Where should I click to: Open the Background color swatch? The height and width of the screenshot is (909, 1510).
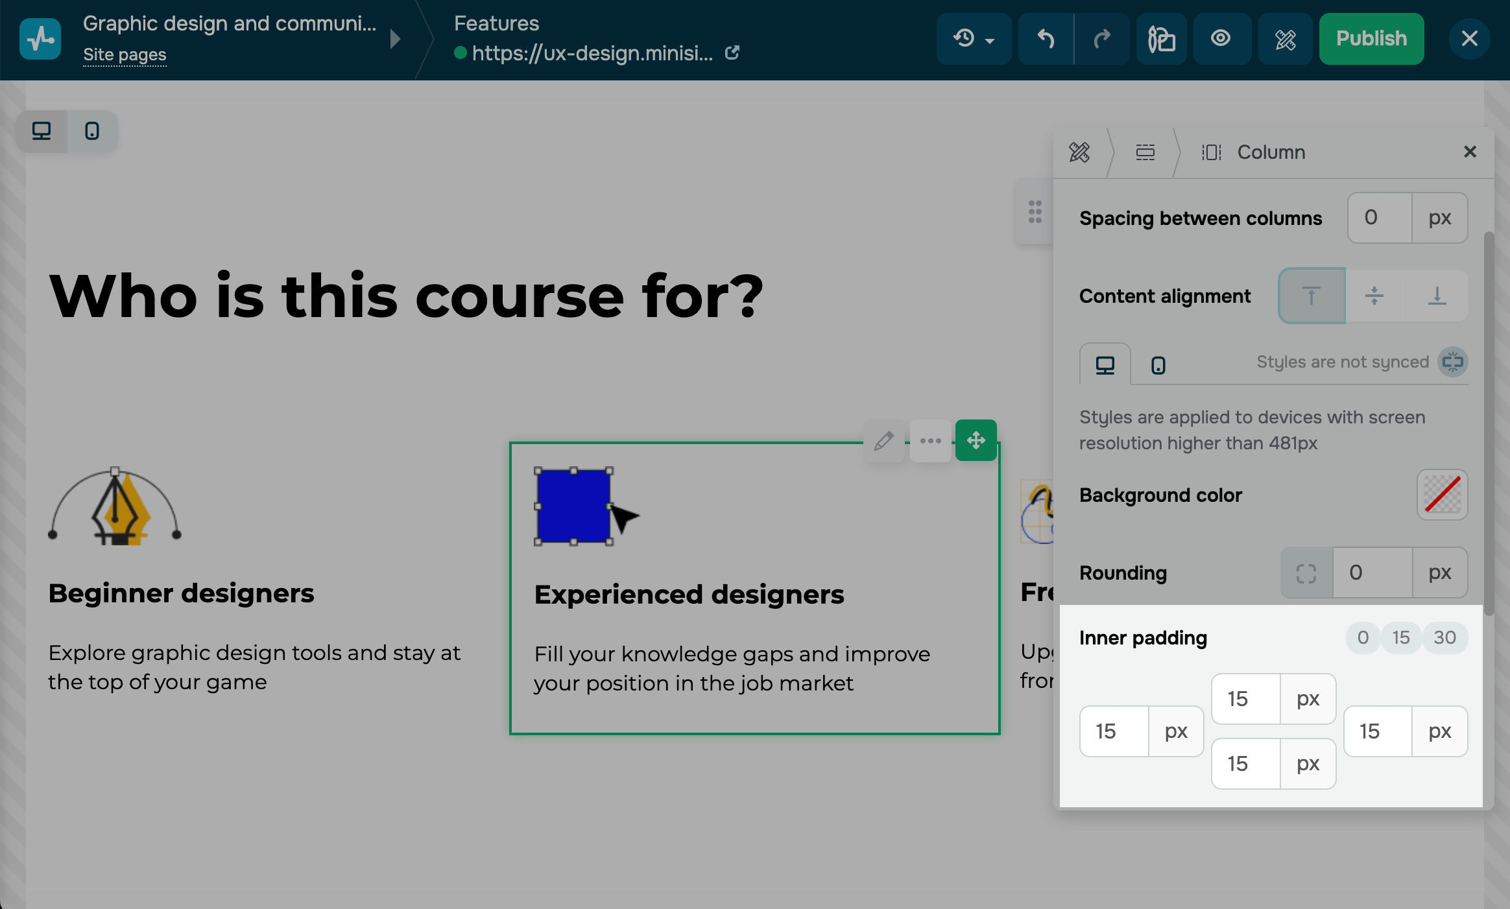point(1442,495)
